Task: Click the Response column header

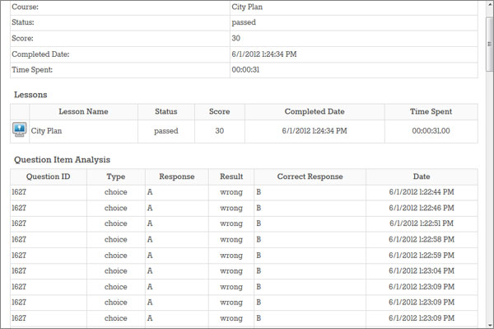Action: pos(177,176)
